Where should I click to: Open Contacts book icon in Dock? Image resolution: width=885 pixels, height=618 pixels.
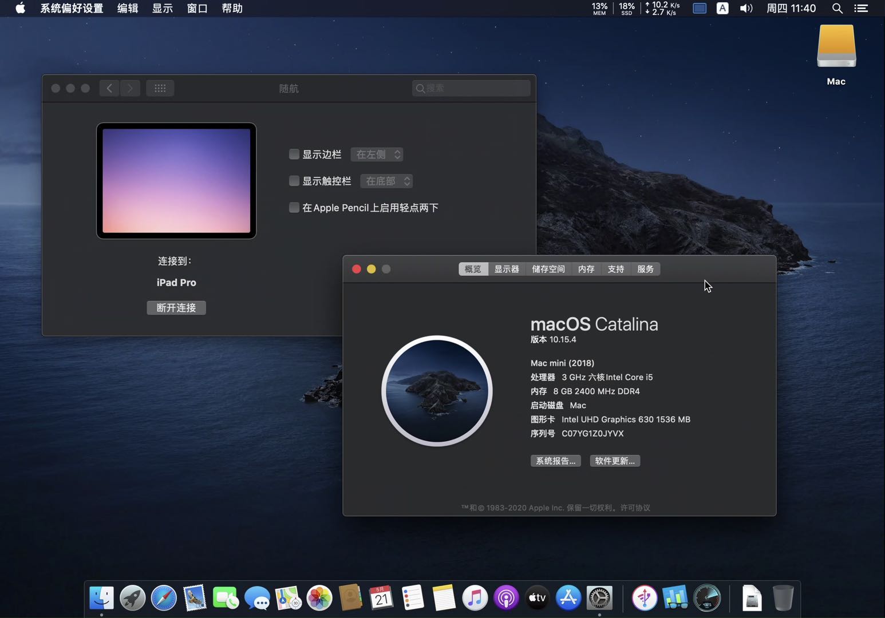pyautogui.click(x=350, y=598)
